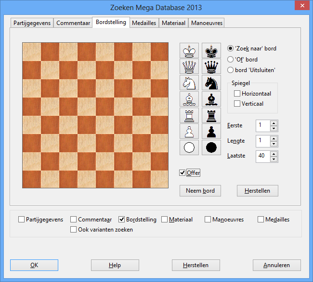
Task: Increase the Lengte value with up arrow
Action: (274, 139)
